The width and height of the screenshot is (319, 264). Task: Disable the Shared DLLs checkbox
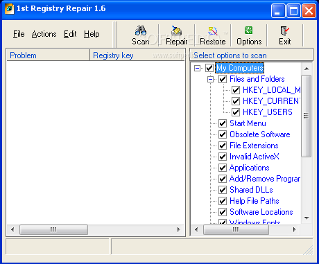223,190
